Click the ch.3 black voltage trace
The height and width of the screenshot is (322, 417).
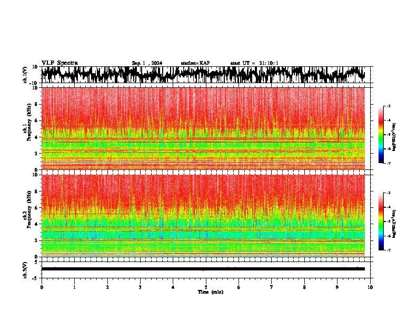click(x=203, y=269)
